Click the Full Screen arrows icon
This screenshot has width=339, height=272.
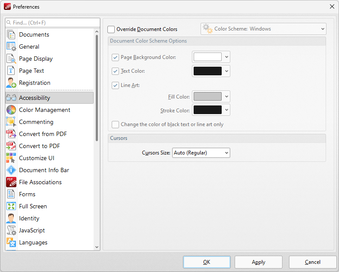tap(11, 206)
